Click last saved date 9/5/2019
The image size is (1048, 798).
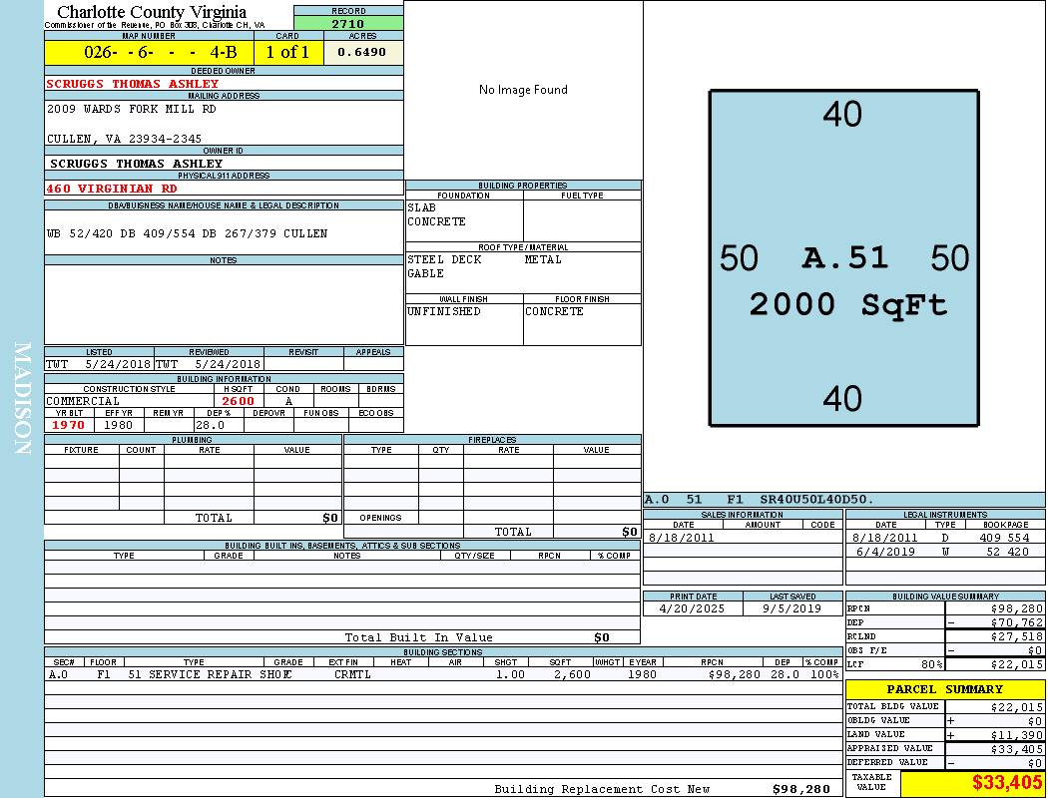pos(792,608)
